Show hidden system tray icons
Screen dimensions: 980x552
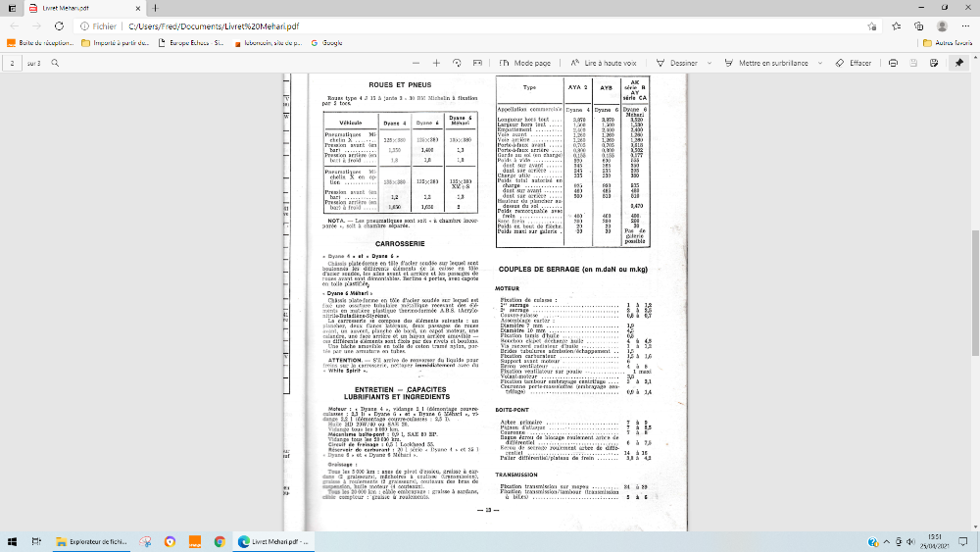pyautogui.click(x=886, y=542)
